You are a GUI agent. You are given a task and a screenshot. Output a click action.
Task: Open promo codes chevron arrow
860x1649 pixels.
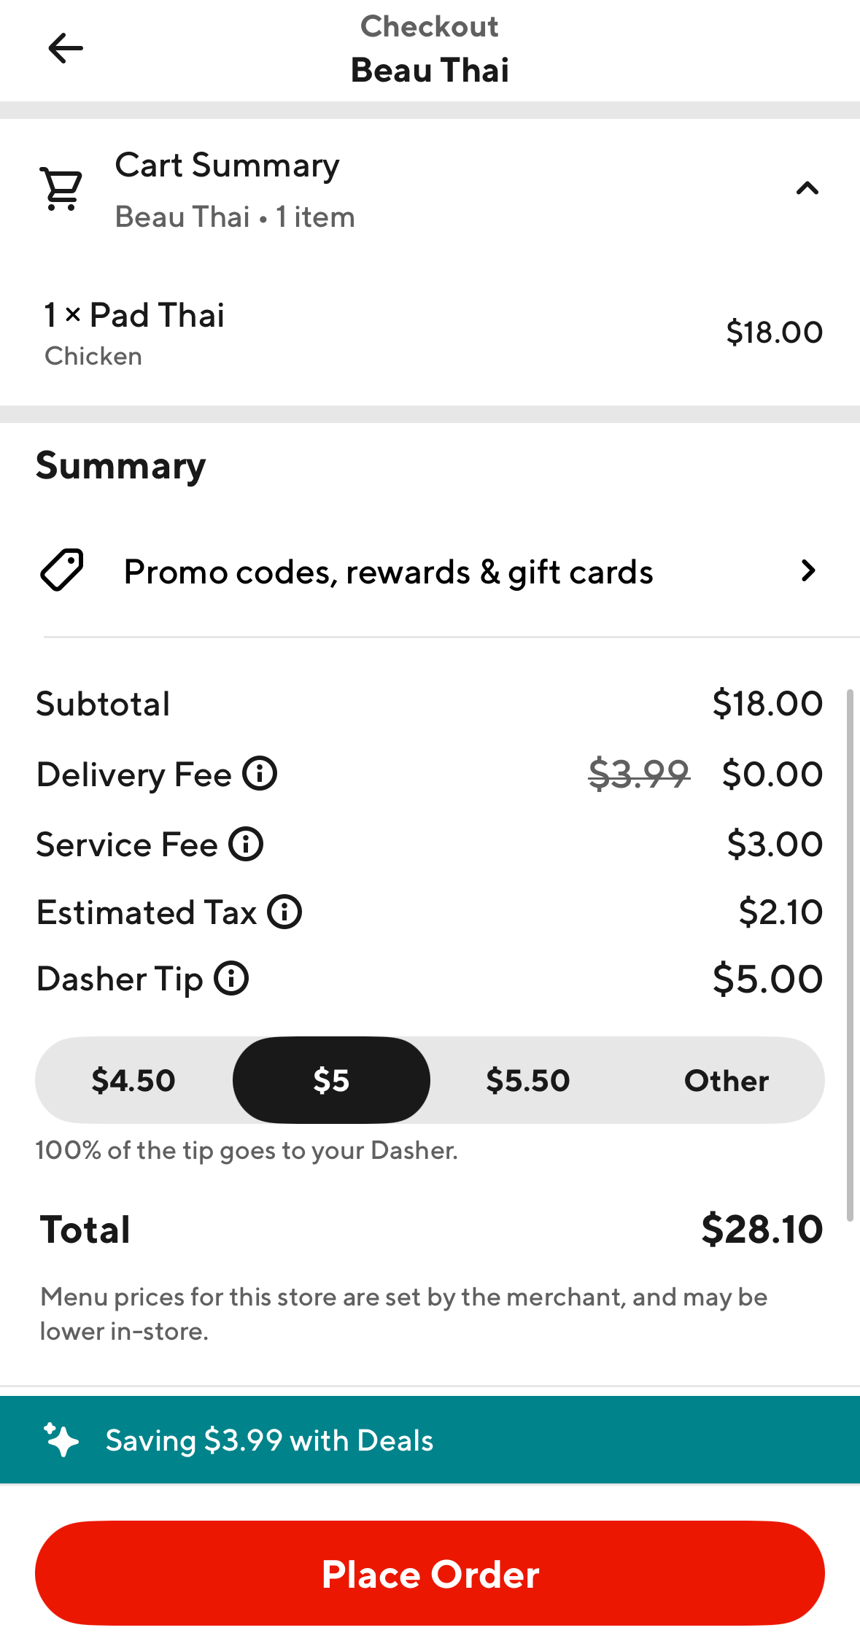pos(807,570)
